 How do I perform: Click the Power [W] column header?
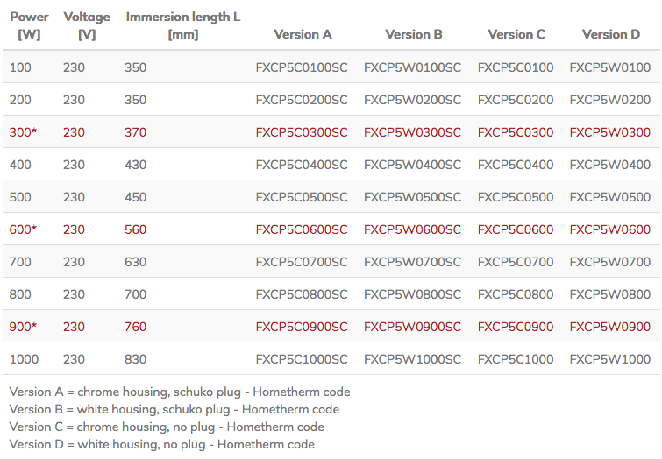pyautogui.click(x=29, y=25)
